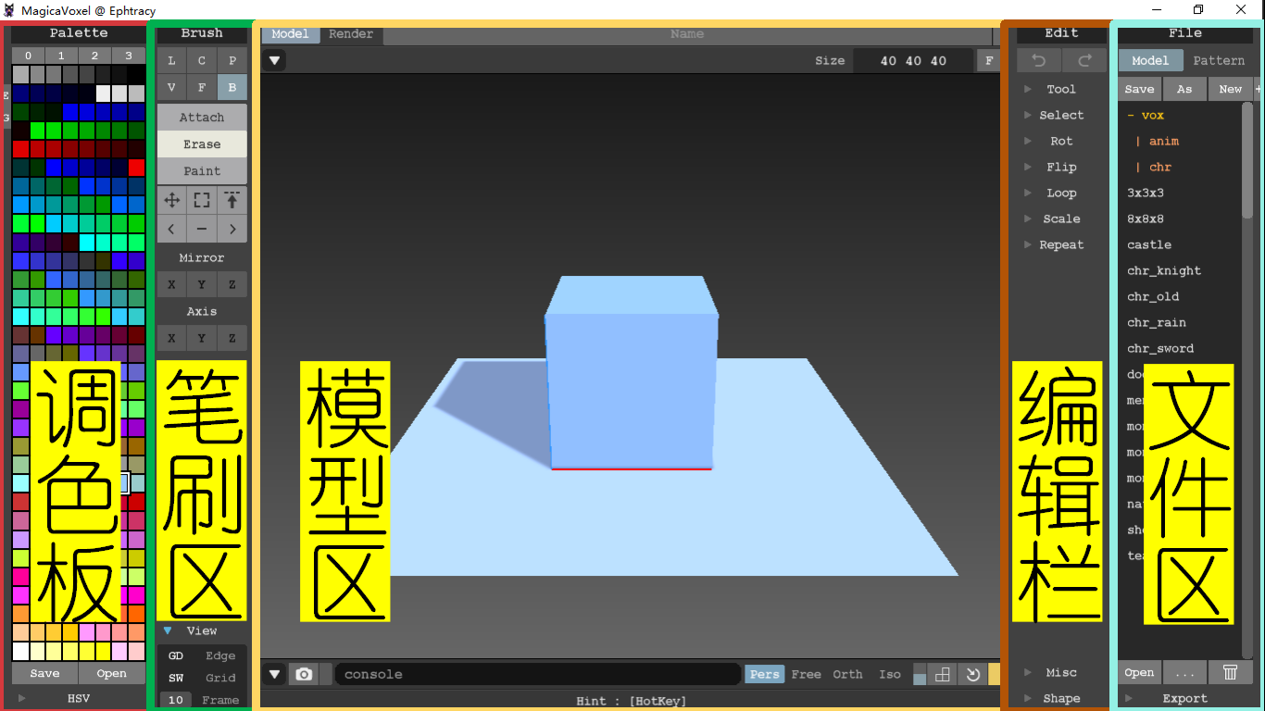1265x711 pixels.
Task: Toggle Axis Z in Brush panel
Action: pyautogui.click(x=232, y=338)
